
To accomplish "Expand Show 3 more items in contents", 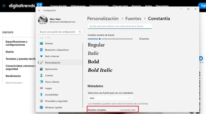I will coord(15,83).
